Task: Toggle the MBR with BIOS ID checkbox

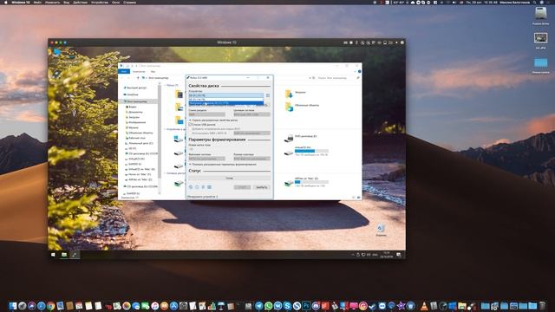Action: [190, 133]
